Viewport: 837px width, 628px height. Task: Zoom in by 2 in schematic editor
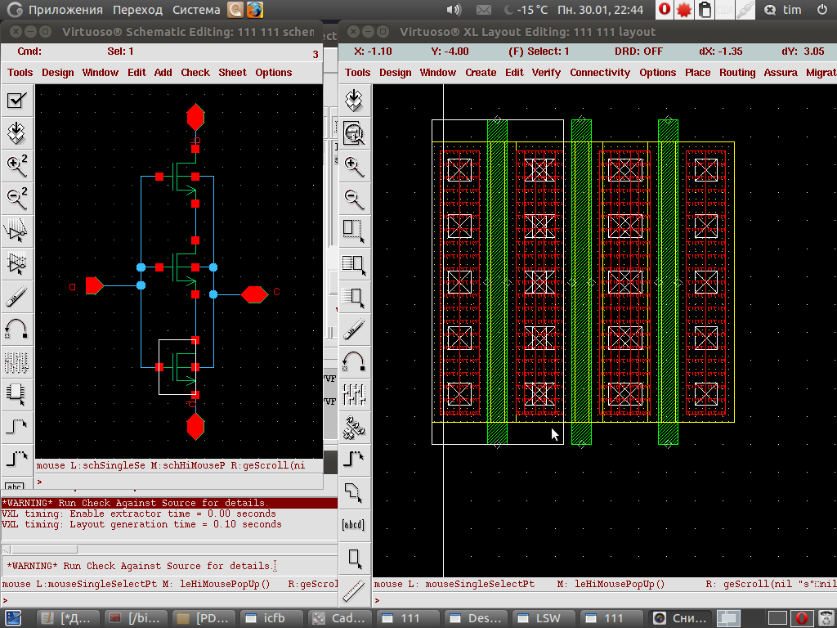click(17, 165)
